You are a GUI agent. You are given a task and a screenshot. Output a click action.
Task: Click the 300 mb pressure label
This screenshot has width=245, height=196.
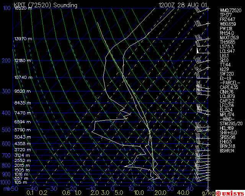(6, 91)
